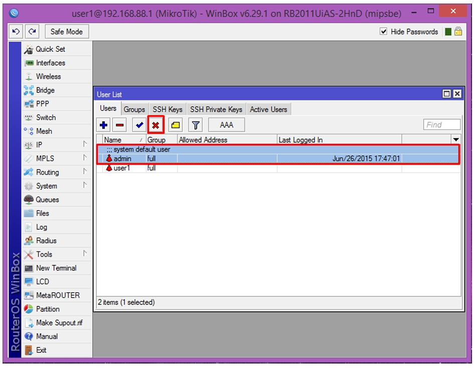Click the AAA button
This screenshot has width=475, height=368.
tap(227, 125)
